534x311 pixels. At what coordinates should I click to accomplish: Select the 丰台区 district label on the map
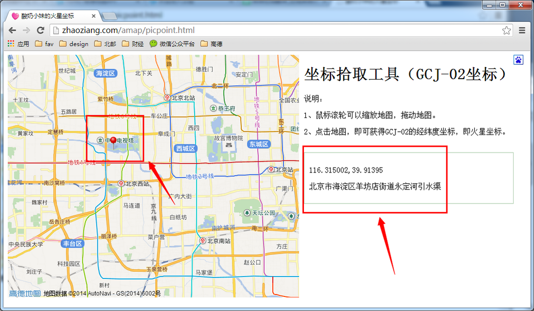point(72,244)
